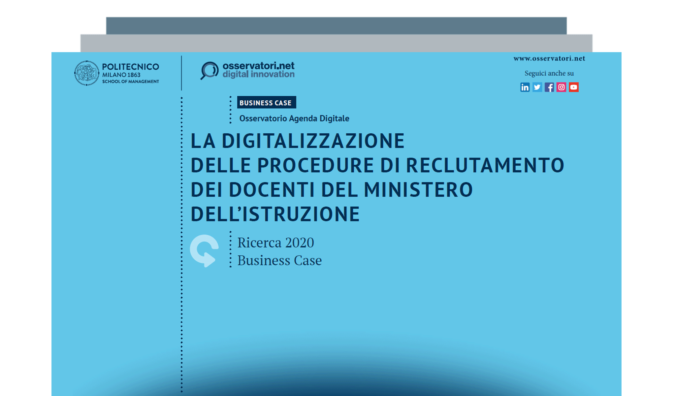This screenshot has height=396, width=673.
Task: Click the BUSINESS CASE badge
Action: coord(266,103)
